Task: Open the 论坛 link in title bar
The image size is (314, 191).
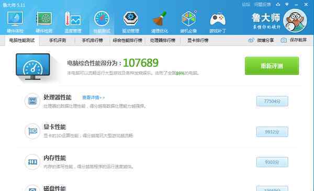Action: (246, 4)
